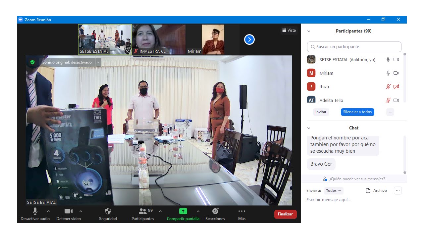This screenshot has height=239, width=424.
Task: Click the Bravo Ger chat message
Action: pyautogui.click(x=321, y=164)
